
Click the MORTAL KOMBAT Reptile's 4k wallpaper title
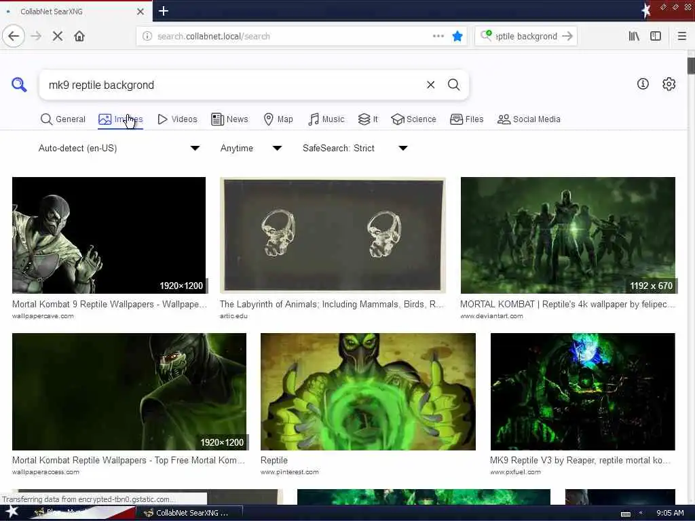[567, 305]
